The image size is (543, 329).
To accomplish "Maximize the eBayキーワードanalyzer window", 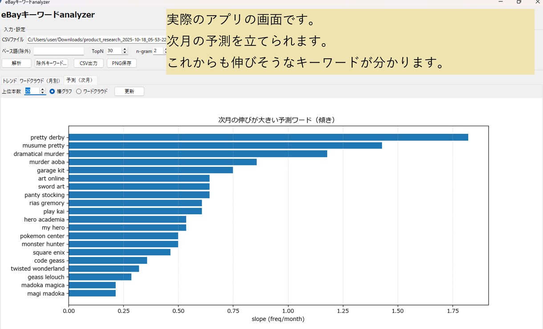I will pos(519,2).
